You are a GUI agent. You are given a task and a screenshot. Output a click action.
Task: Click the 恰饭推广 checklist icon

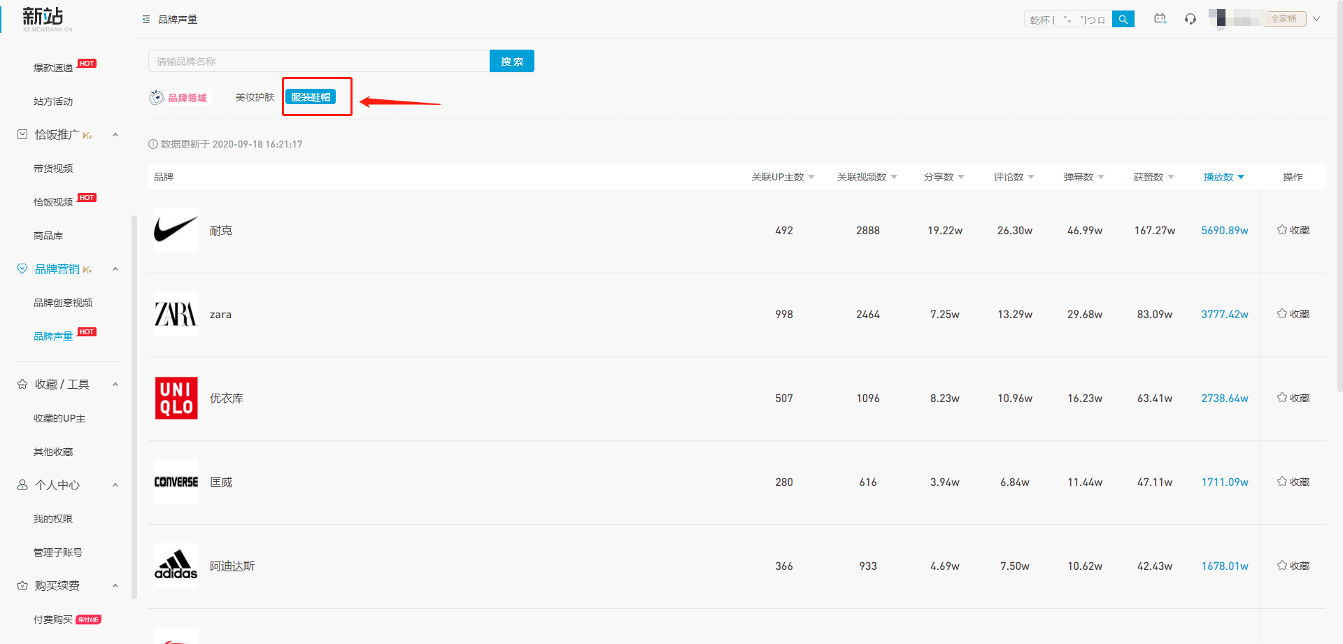coord(22,134)
